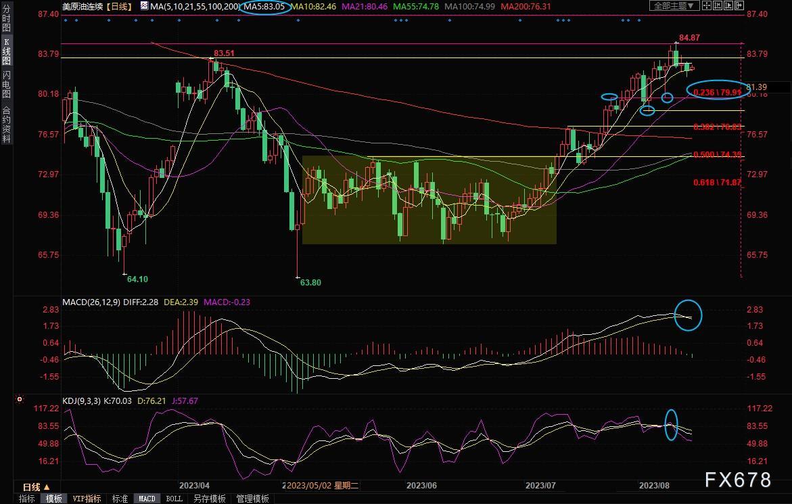Click the MA5:83.05 value

pos(264,7)
